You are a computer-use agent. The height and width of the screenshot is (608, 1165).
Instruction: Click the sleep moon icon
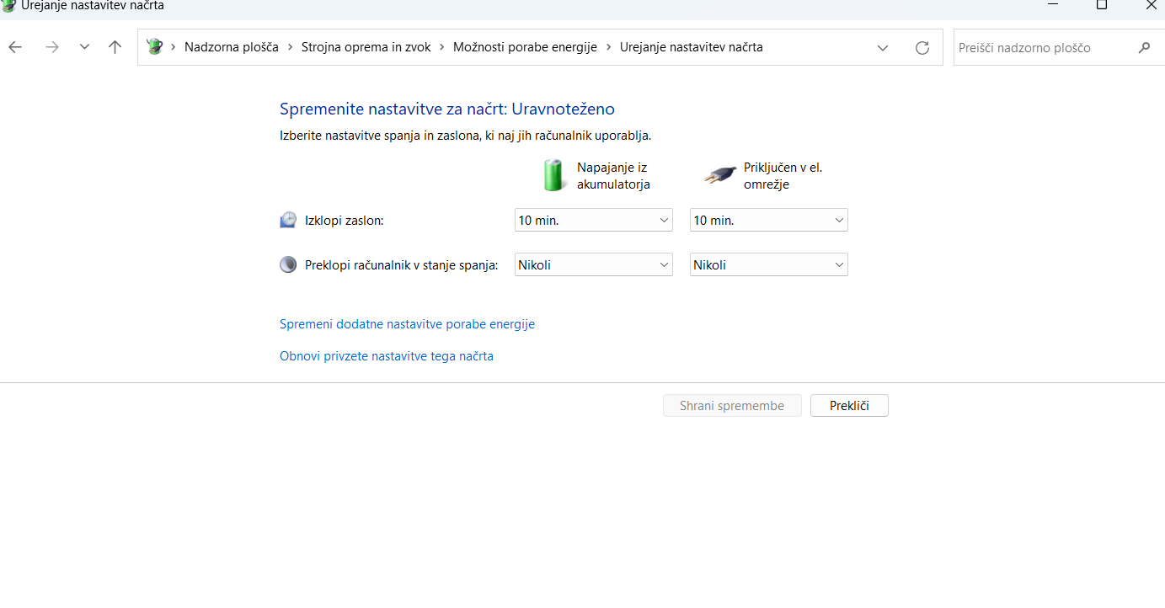pyautogui.click(x=288, y=264)
